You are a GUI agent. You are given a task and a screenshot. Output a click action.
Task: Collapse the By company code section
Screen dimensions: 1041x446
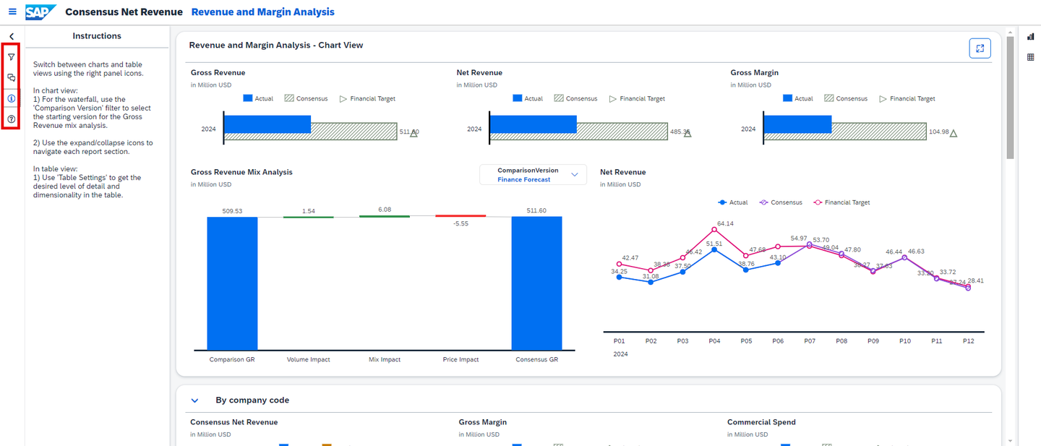(x=194, y=400)
